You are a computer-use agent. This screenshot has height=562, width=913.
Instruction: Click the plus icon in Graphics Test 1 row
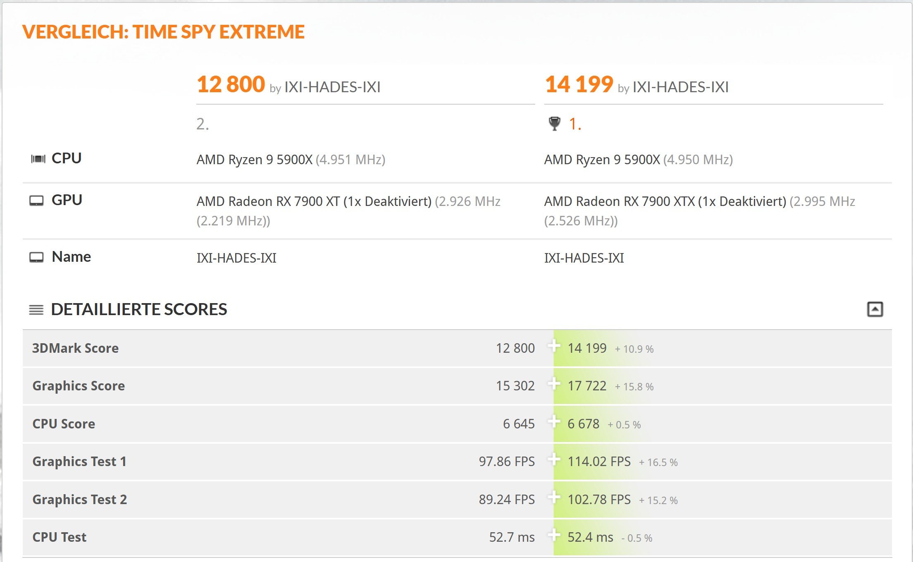(x=554, y=459)
